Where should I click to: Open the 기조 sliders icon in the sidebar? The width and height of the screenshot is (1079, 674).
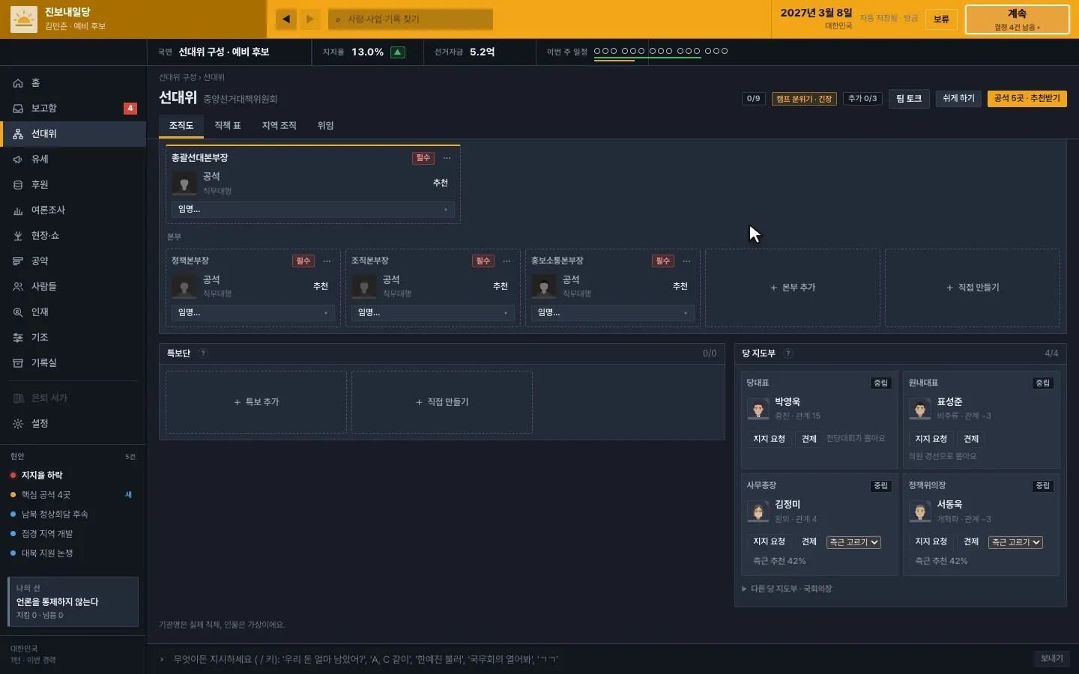[x=18, y=338]
